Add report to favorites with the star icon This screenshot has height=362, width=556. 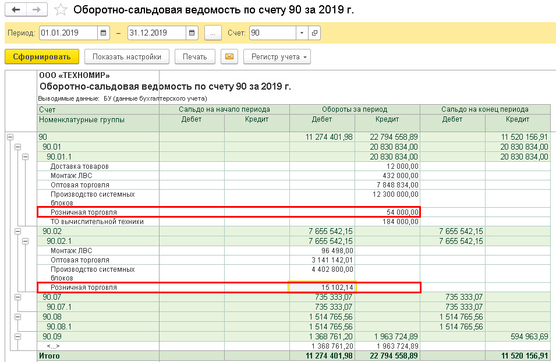click(61, 10)
